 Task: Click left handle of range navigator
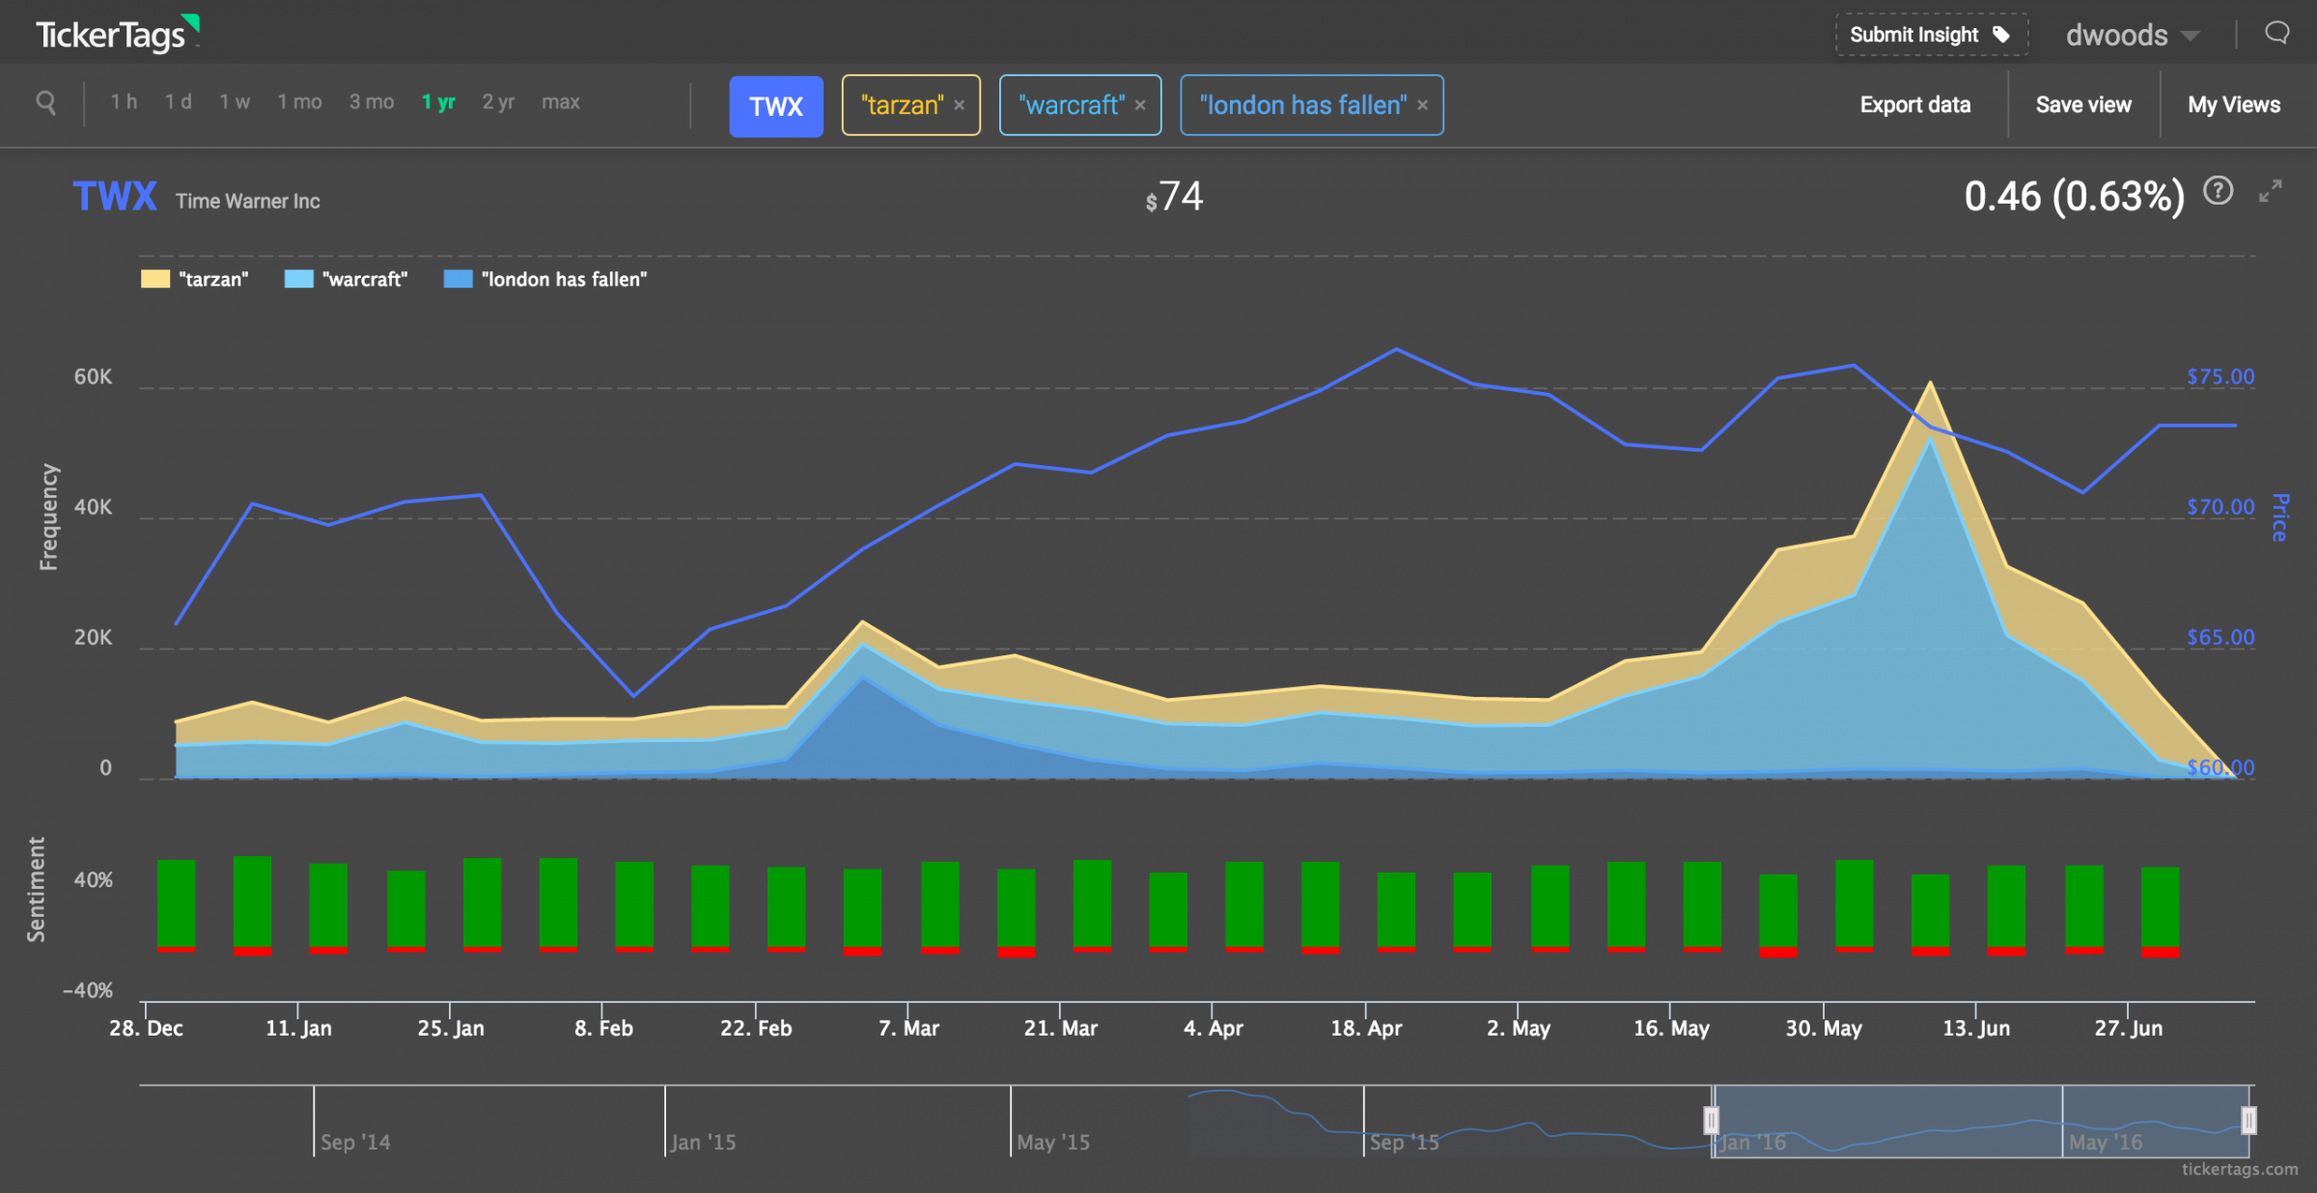coord(1711,1121)
